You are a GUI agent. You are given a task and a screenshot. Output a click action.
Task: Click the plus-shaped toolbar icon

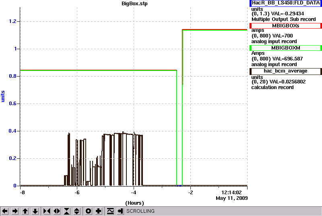99,211
